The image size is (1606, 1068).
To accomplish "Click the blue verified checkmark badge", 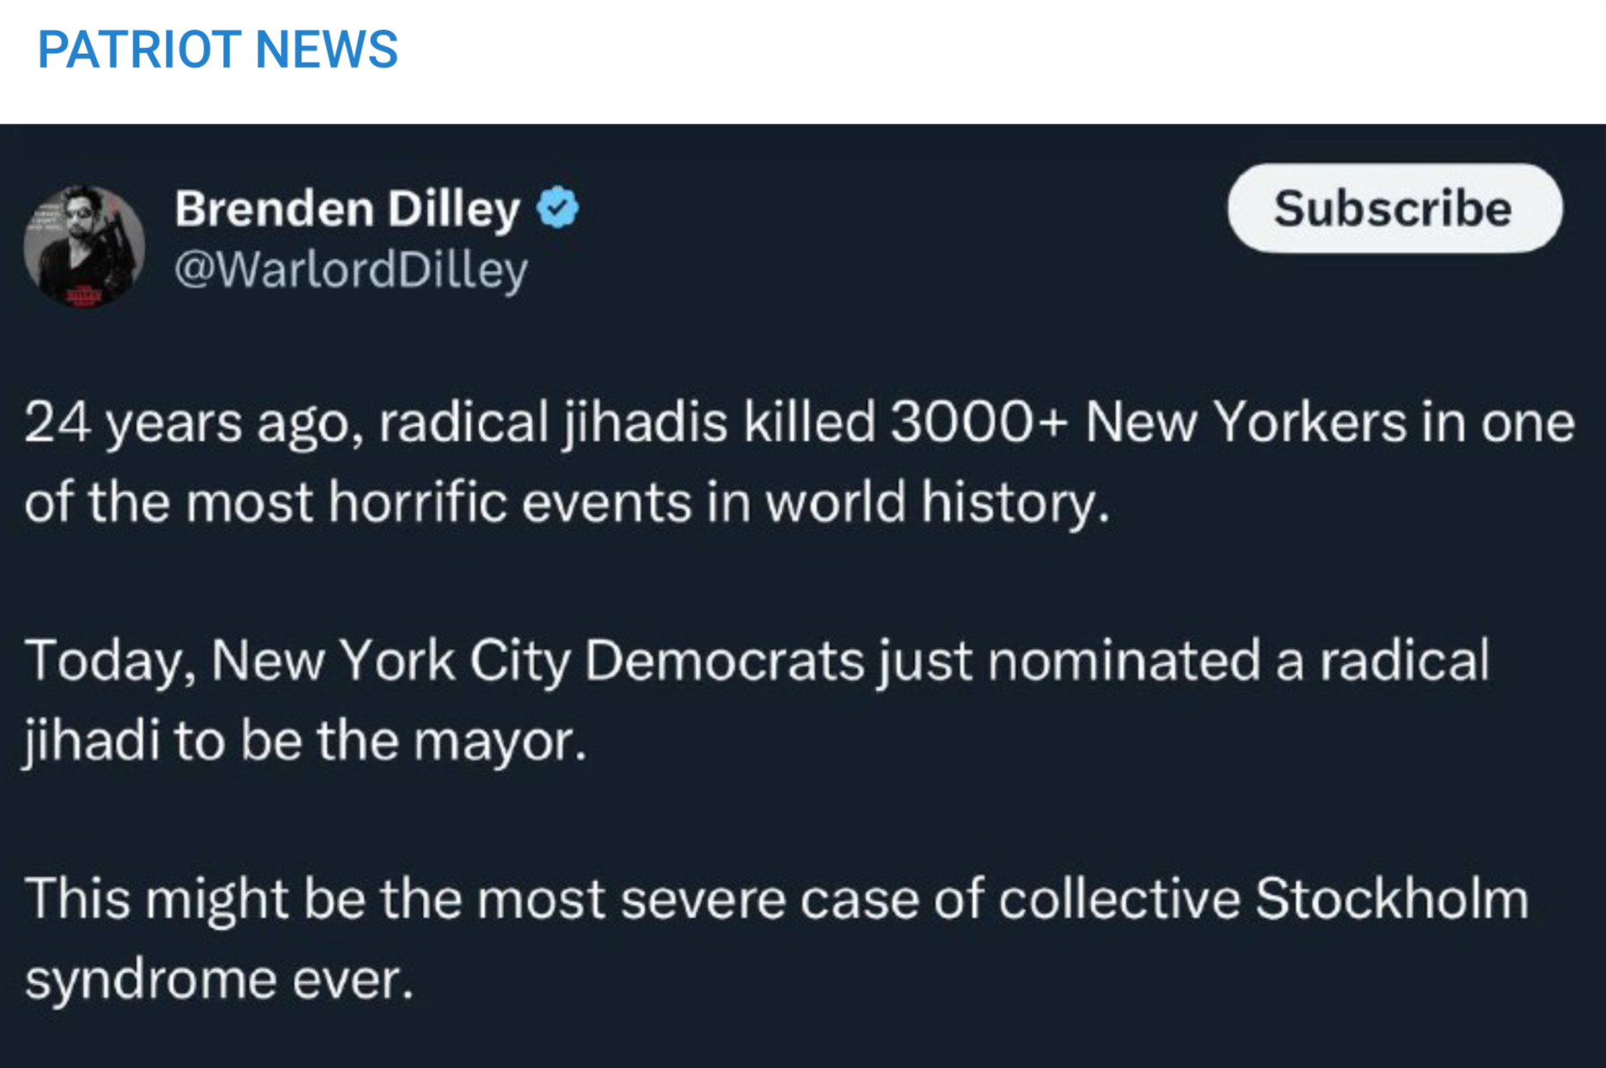I will tap(558, 208).
